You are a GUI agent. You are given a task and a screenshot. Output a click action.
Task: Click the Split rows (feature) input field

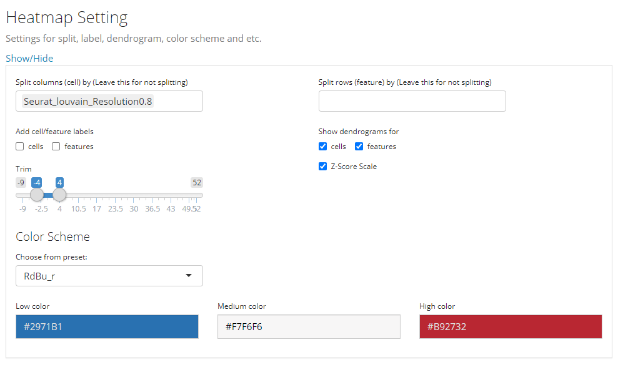click(x=412, y=101)
